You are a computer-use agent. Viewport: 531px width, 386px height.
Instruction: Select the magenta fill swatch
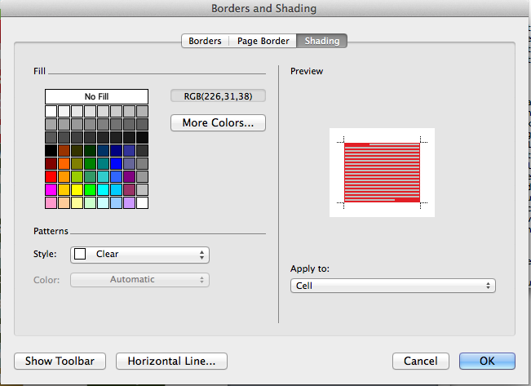click(51, 189)
